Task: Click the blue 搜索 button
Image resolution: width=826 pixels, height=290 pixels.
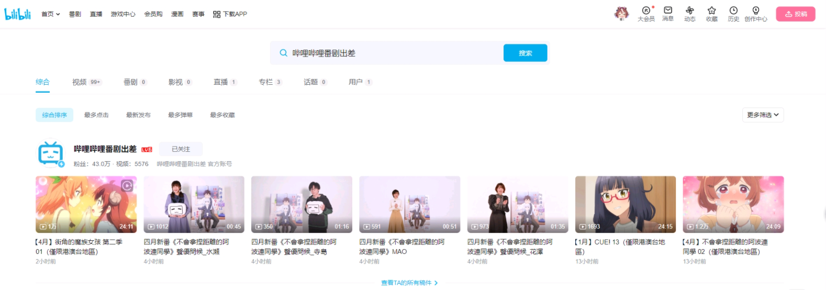Action: point(525,53)
